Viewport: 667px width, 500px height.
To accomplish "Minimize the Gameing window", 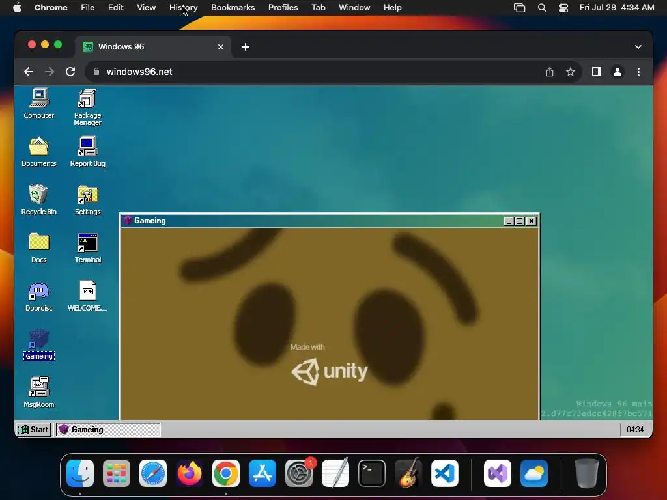I will pos(508,221).
